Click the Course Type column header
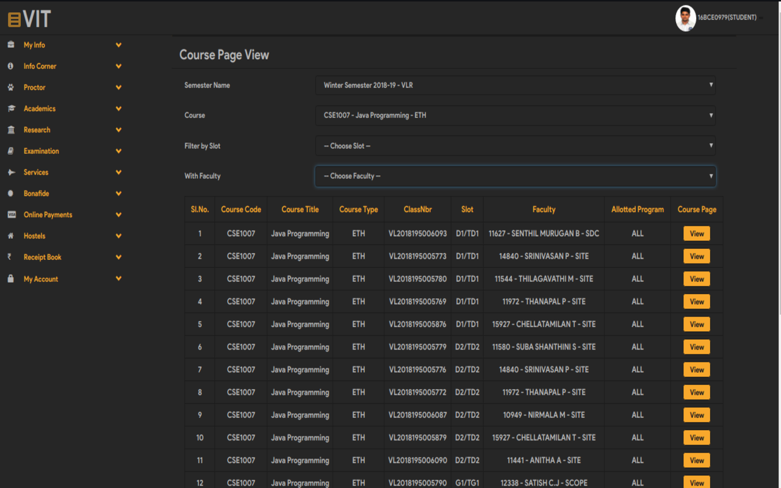The height and width of the screenshot is (488, 781). (358, 209)
